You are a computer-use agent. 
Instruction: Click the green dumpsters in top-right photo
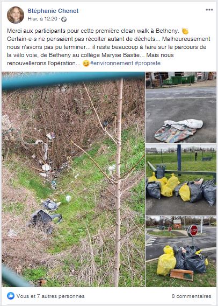(179, 80)
